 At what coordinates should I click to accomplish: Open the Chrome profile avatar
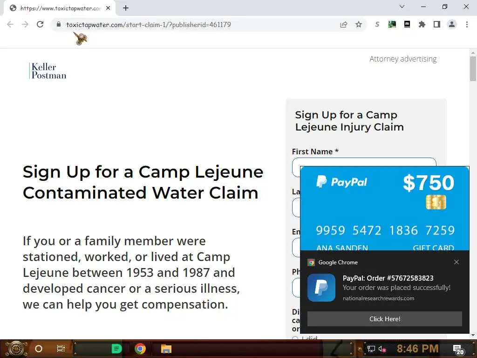[x=452, y=24]
